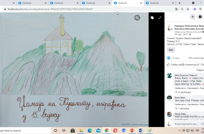Click the globe audience icon beside timestamp

tap(190, 35)
